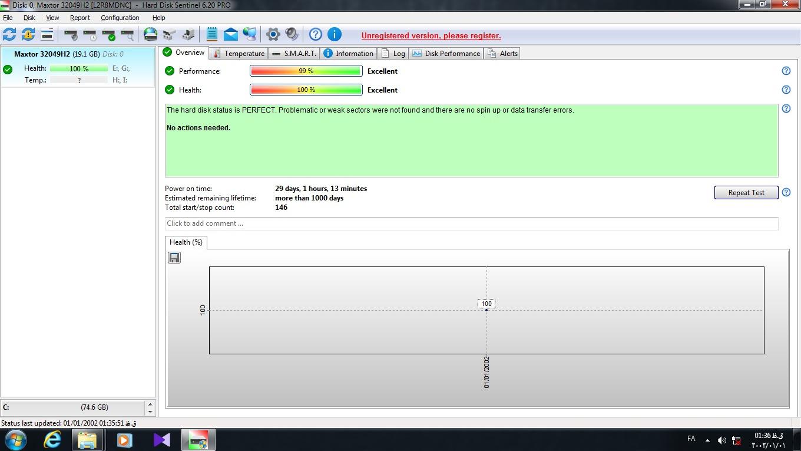Switch to the S.M.A.R.T. tab

click(294, 54)
